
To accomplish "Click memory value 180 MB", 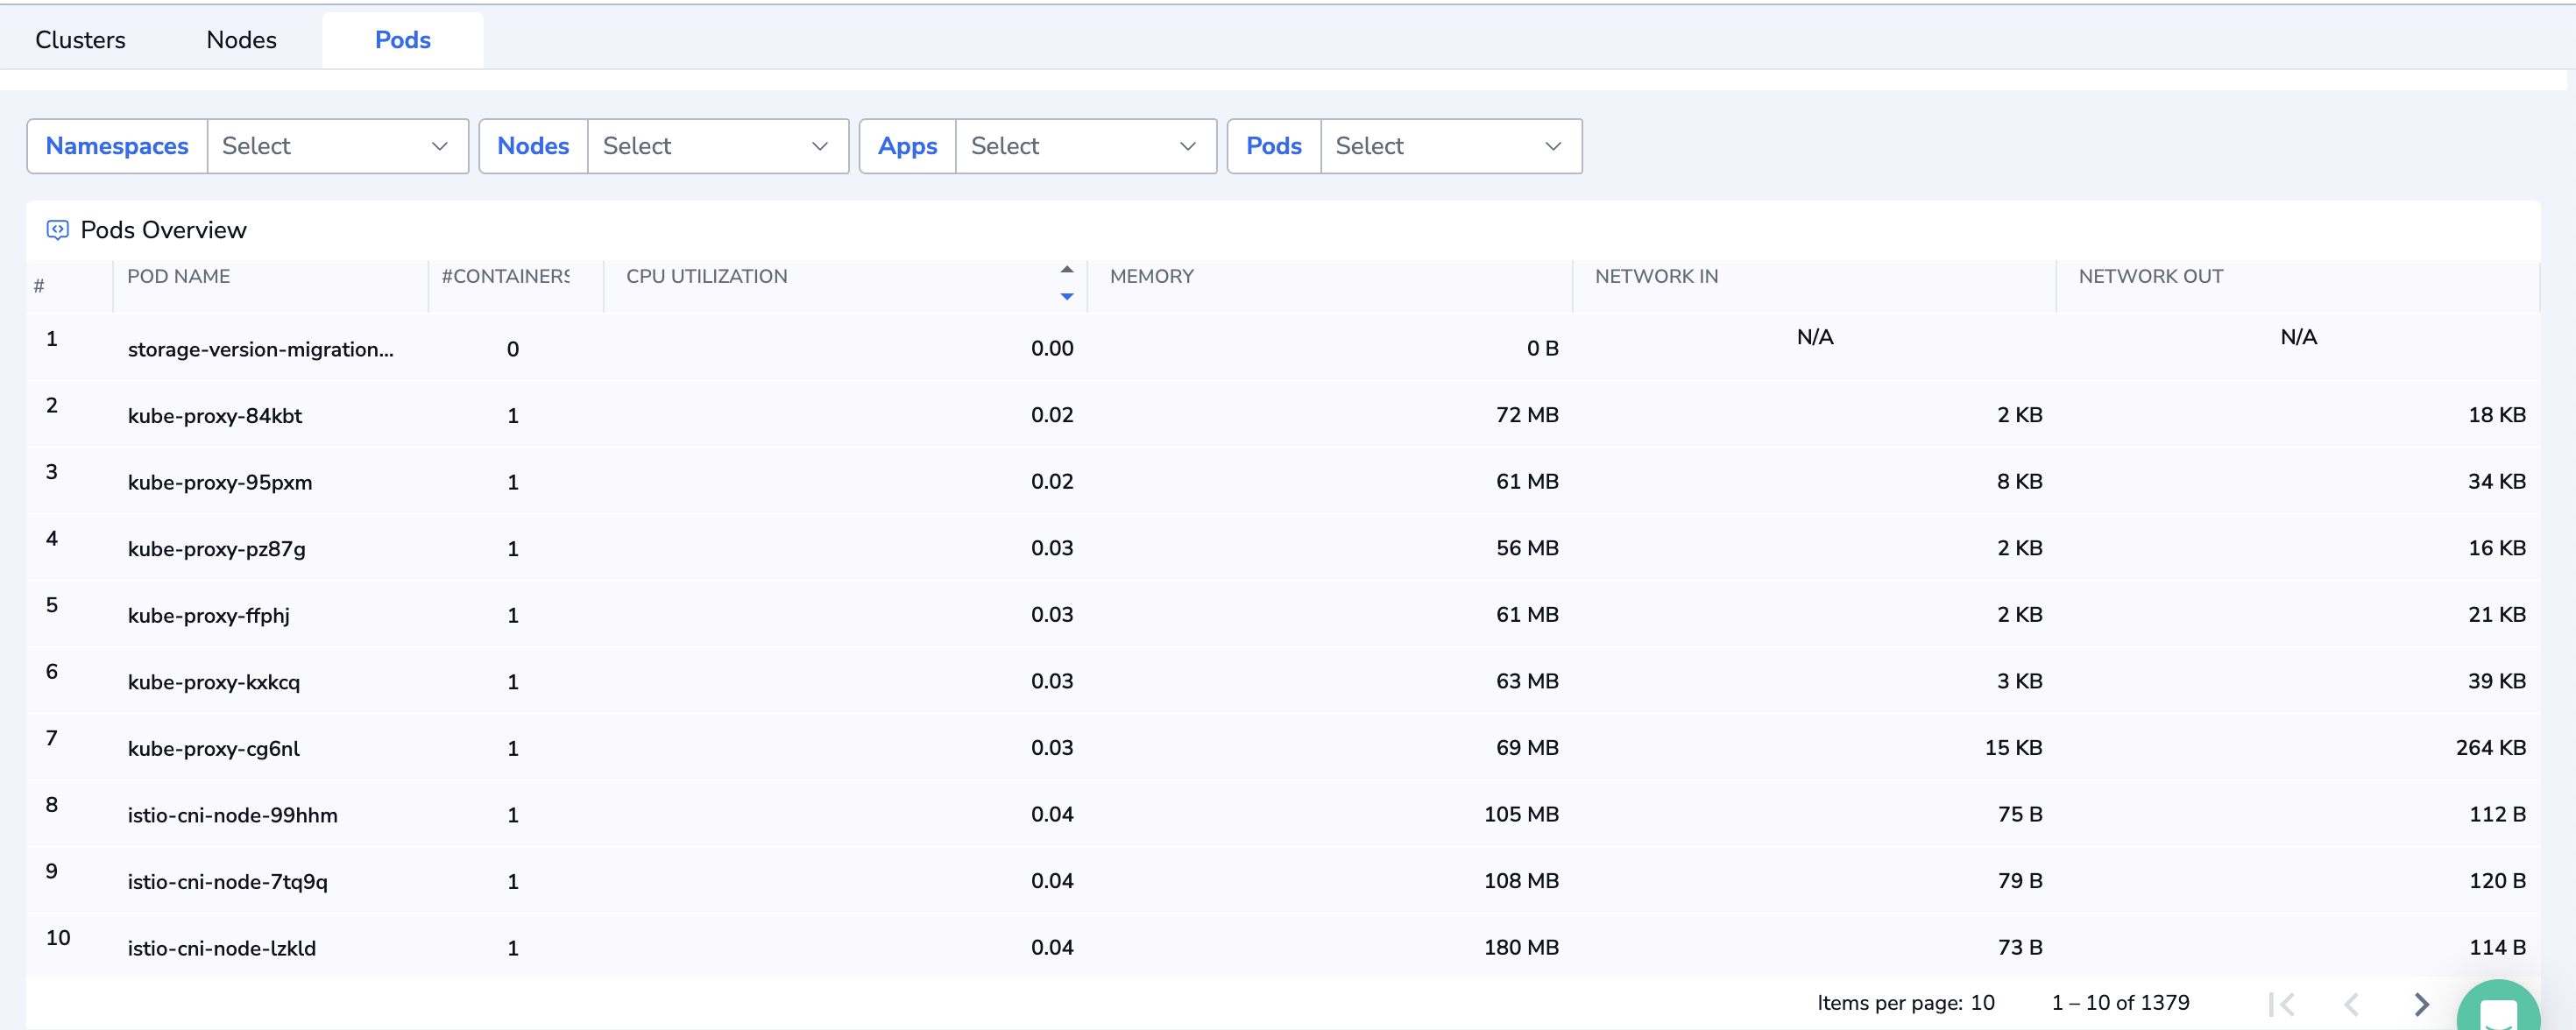I will pos(1521,947).
